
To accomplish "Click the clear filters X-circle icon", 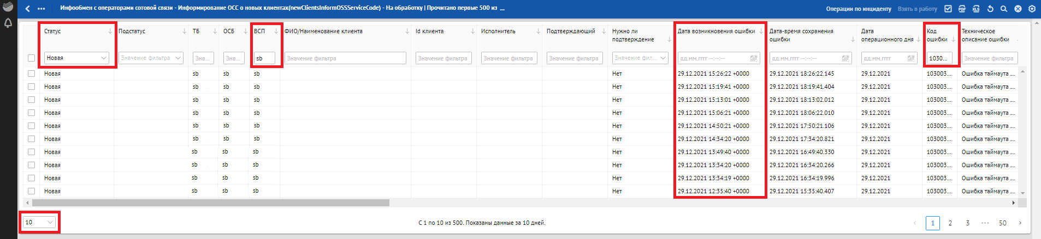I will pyautogui.click(x=1018, y=9).
